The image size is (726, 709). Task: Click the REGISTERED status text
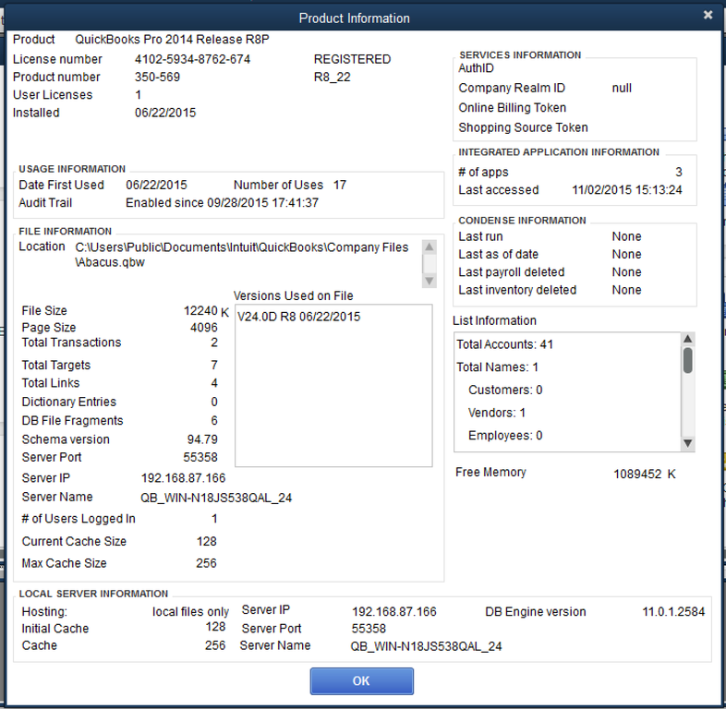pos(352,59)
